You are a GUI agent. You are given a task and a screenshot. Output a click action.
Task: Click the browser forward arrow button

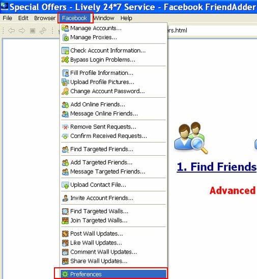click(x=22, y=31)
